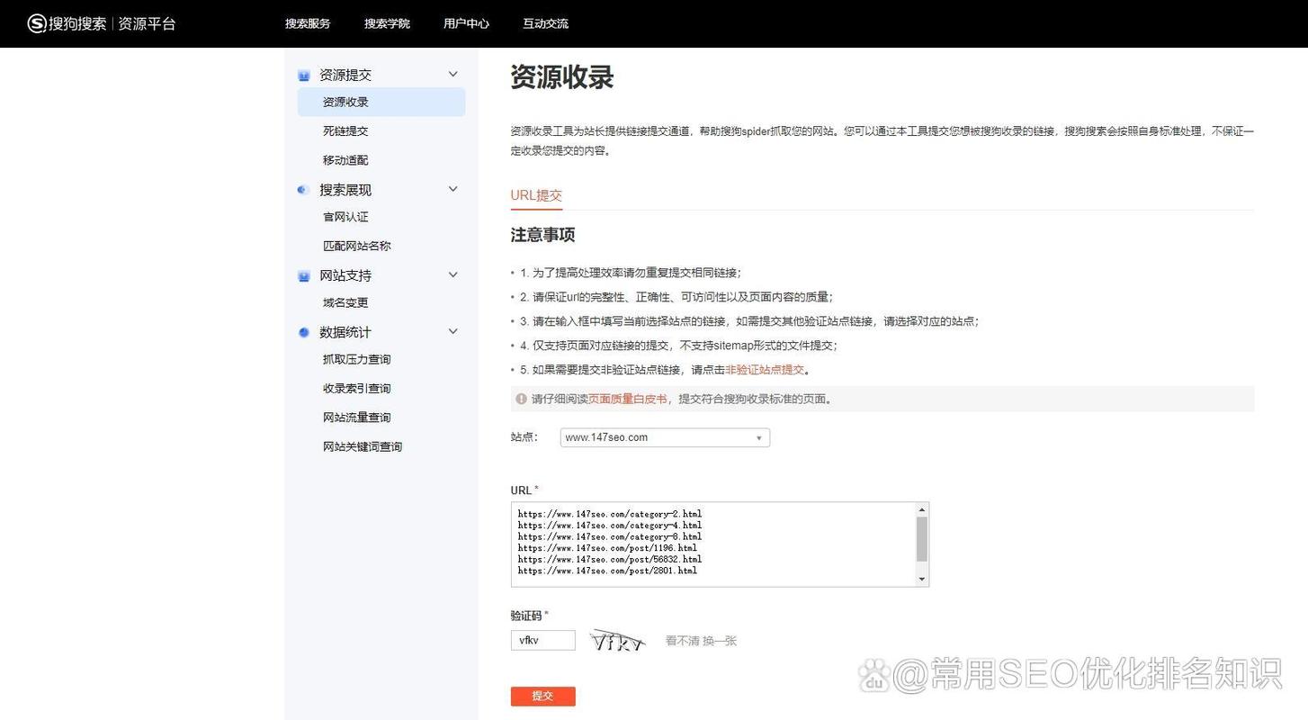
Task: Open the 页面质量白皮书 link
Action: (x=627, y=399)
